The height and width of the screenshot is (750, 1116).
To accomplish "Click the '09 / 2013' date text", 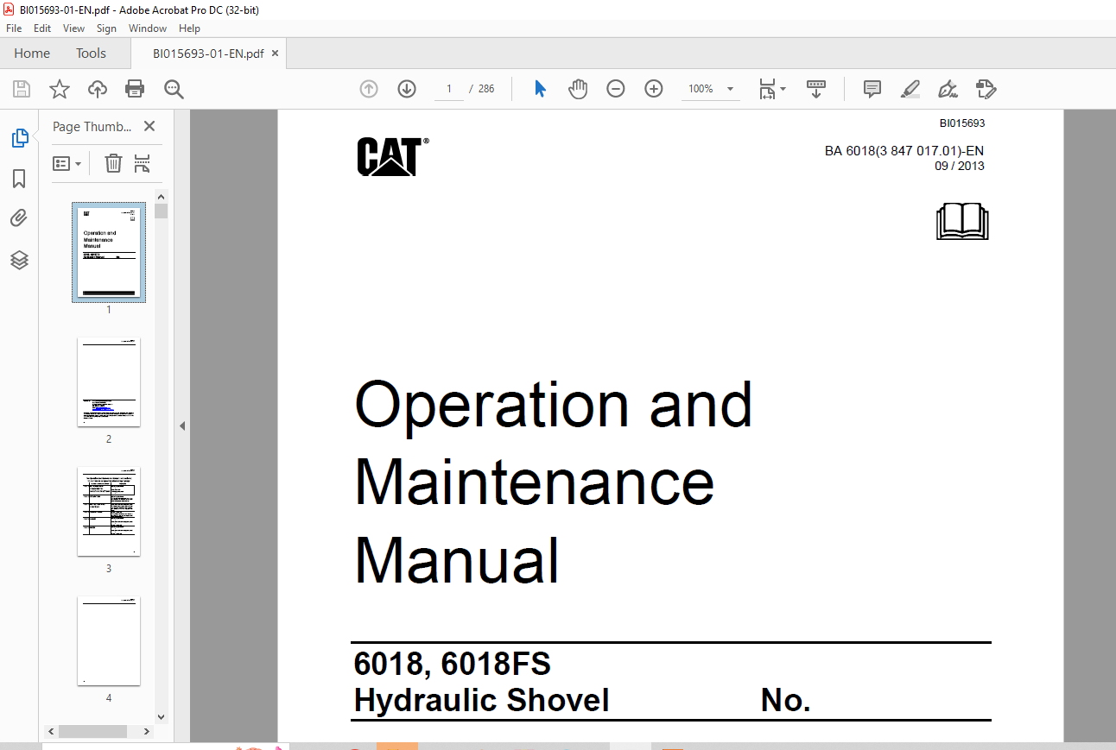I will [959, 166].
